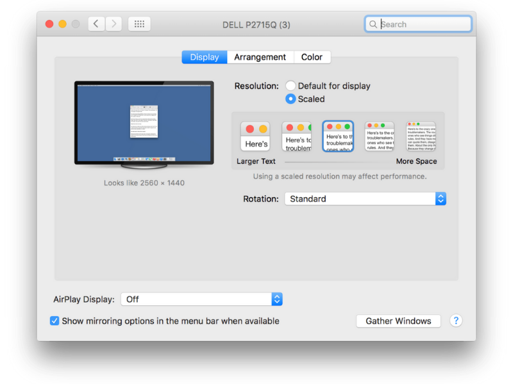Choose the highlighted middle scaling thumbnail
Image resolution: width=513 pixels, height=384 pixels.
(x=338, y=136)
